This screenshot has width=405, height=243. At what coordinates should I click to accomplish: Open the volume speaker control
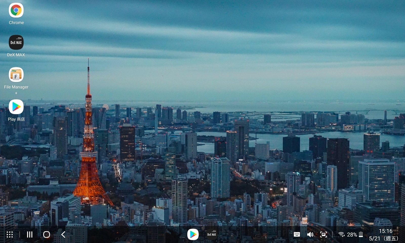pos(310,235)
